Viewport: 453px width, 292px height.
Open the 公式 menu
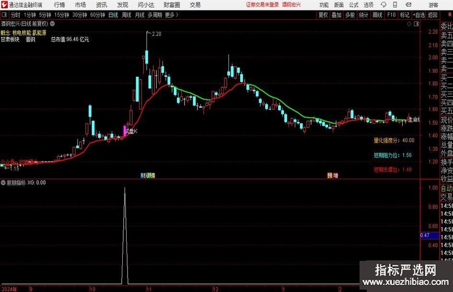coord(353,5)
